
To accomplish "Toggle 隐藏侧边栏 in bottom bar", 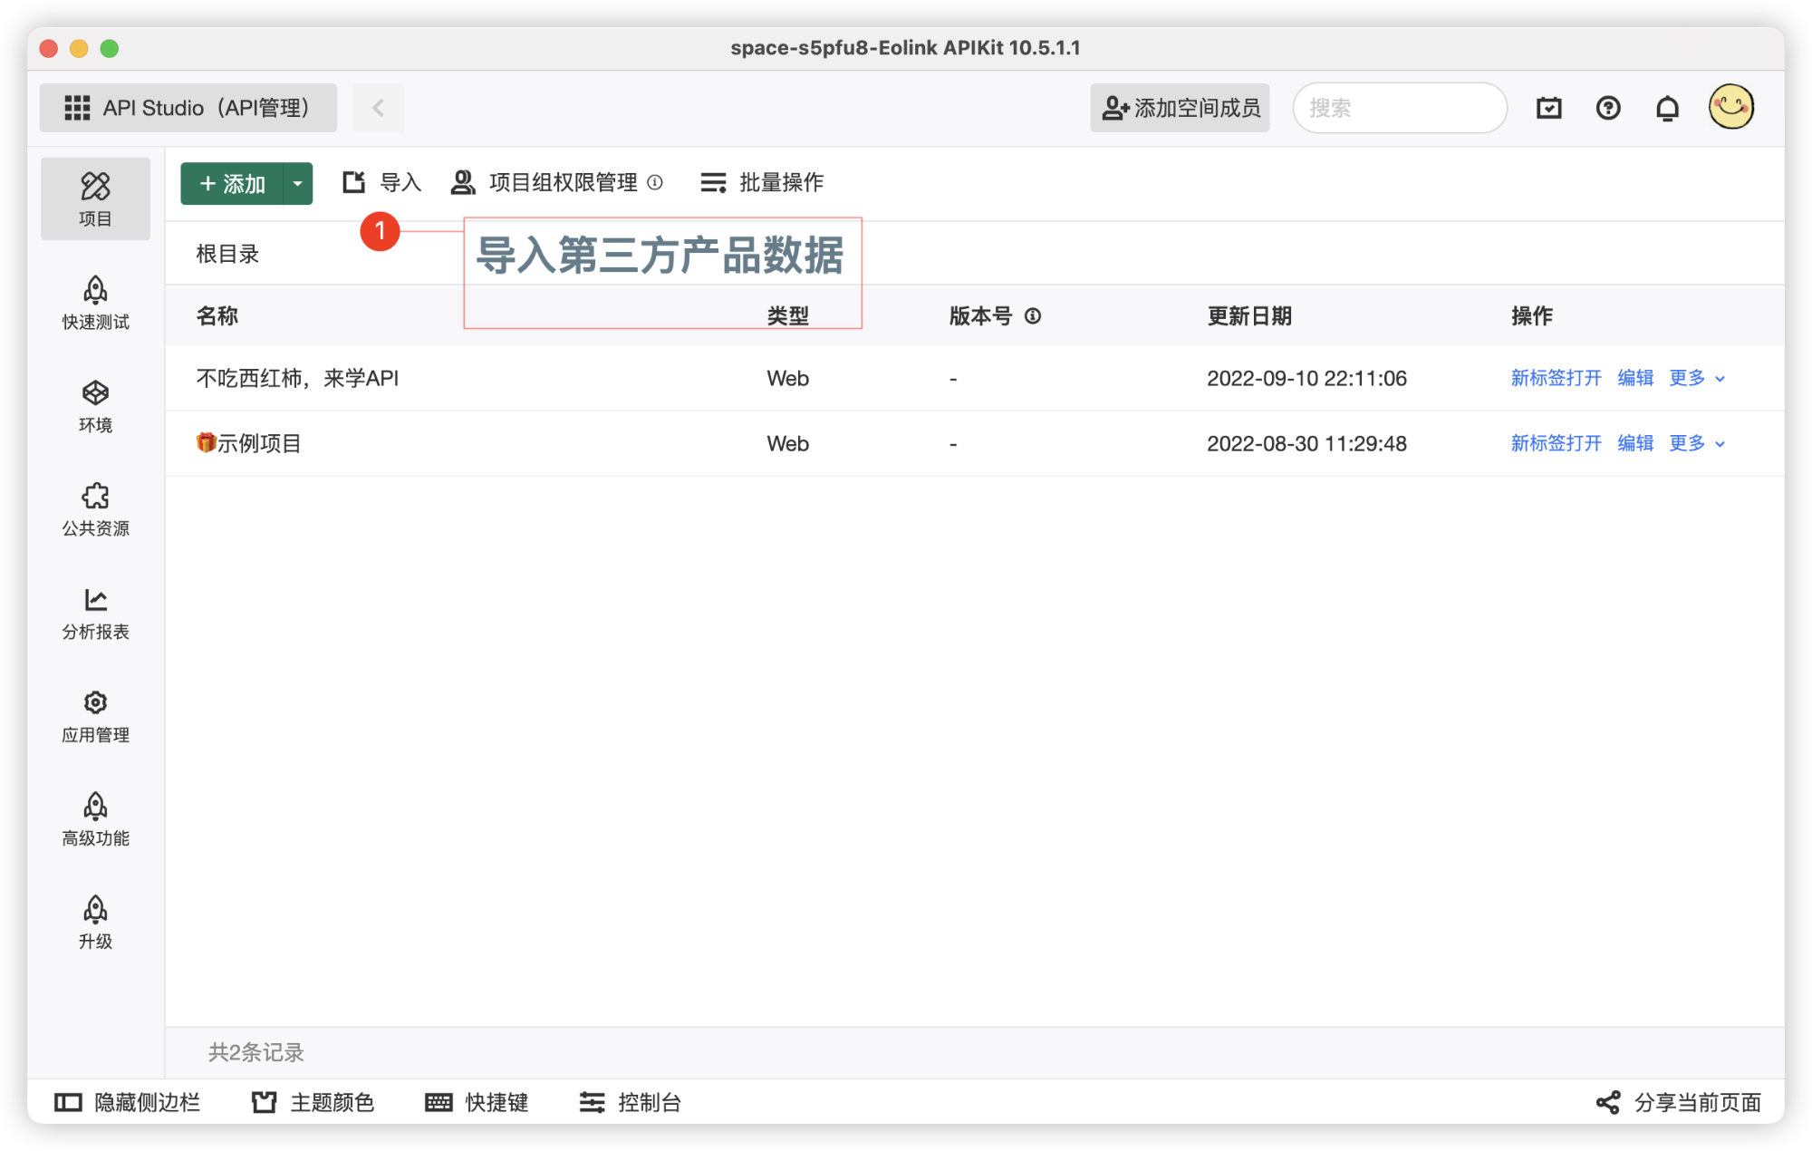I will pos(128,1102).
